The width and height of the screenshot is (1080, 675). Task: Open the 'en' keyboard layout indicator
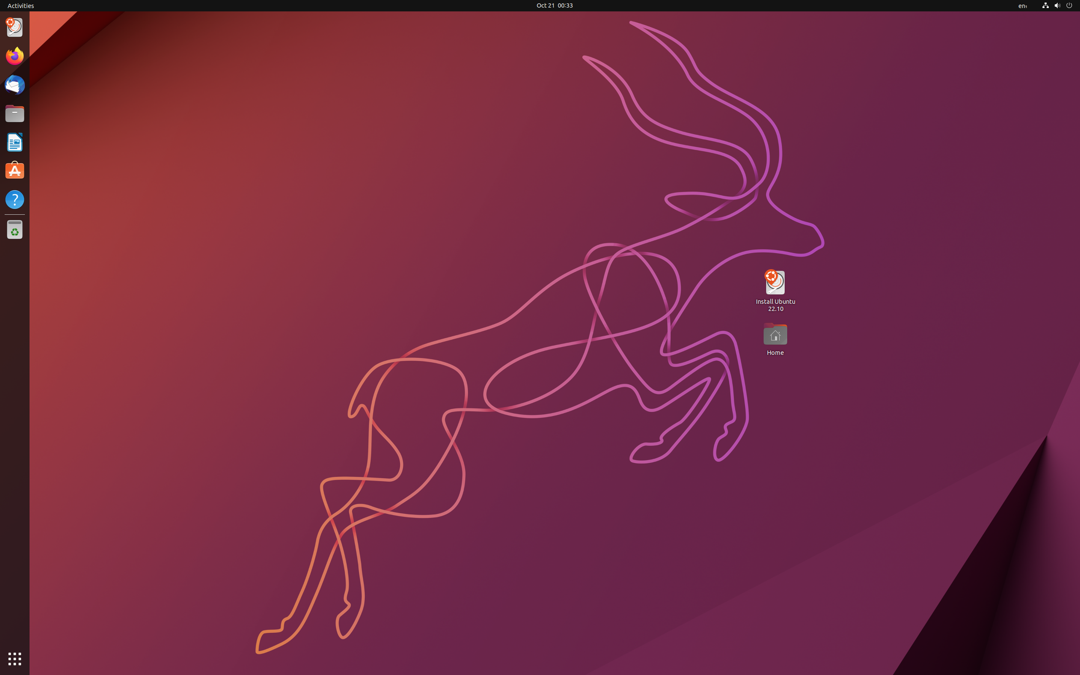[1023, 6]
